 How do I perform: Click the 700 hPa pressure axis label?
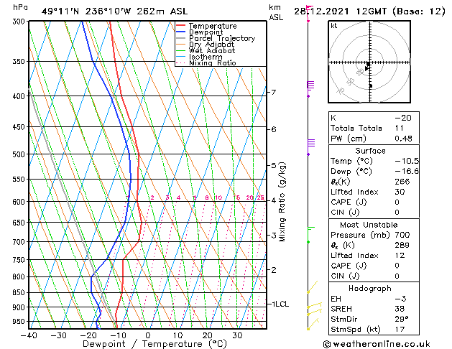point(19,242)
